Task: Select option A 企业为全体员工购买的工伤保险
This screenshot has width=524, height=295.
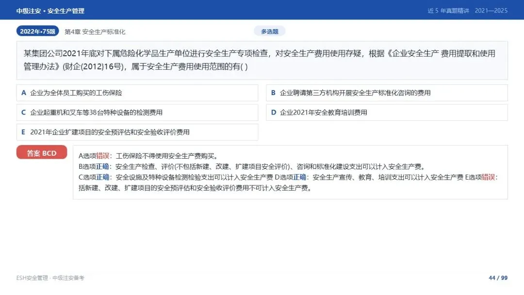Action: click(137, 93)
